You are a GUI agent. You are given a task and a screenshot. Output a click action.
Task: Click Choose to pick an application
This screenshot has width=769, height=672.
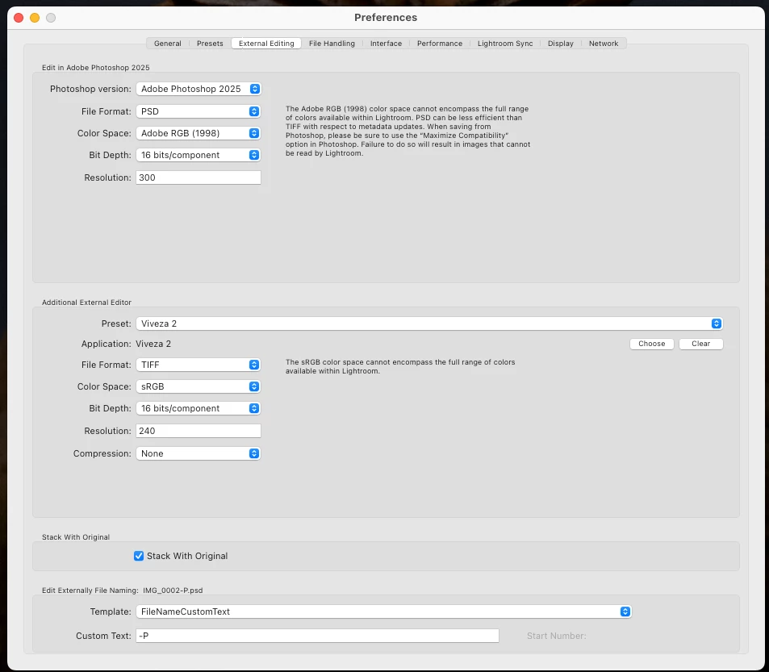click(651, 344)
